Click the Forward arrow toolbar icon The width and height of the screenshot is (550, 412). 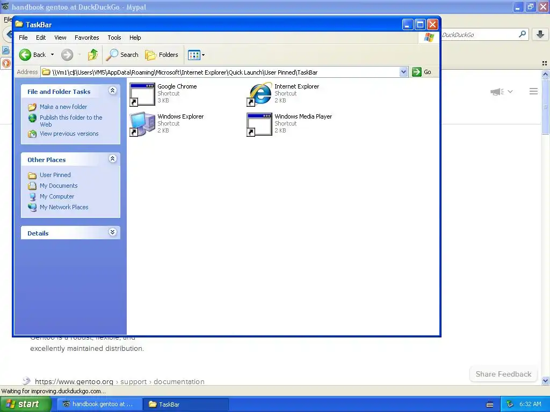tap(67, 55)
